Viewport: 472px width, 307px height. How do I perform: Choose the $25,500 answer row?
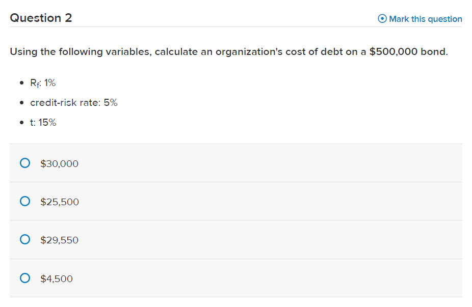(x=59, y=202)
